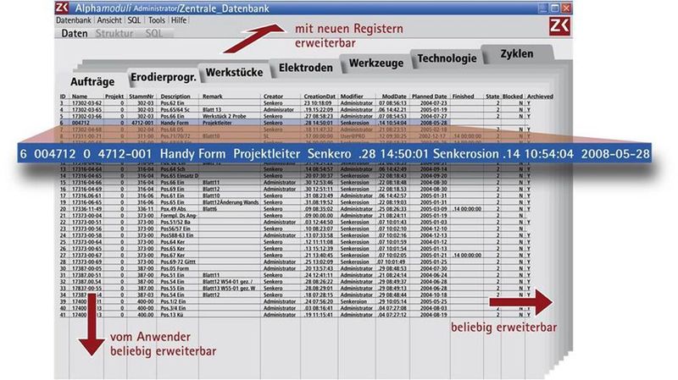Screen dimensions: 678x380
Task: Switch to the greyed SQL view next to Struktur
Action: (x=153, y=33)
